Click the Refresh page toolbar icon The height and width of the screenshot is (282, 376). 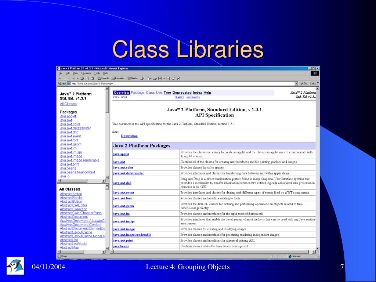(87, 79)
